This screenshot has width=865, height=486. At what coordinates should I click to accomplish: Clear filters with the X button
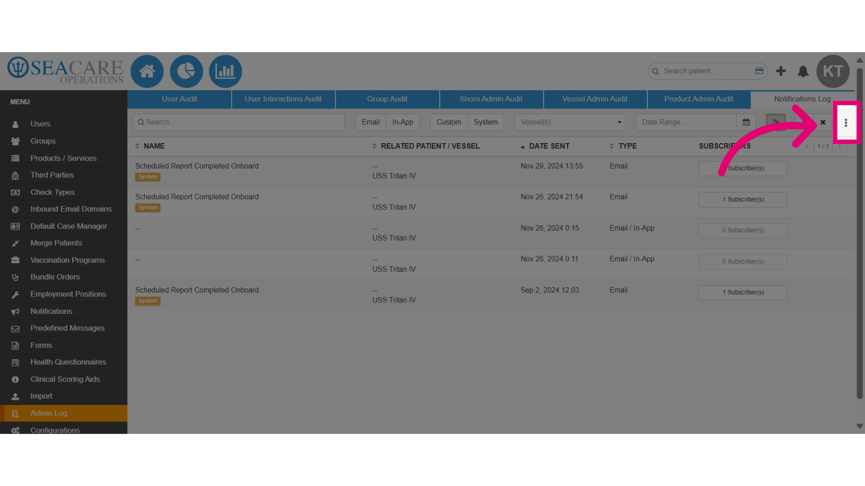(x=823, y=122)
